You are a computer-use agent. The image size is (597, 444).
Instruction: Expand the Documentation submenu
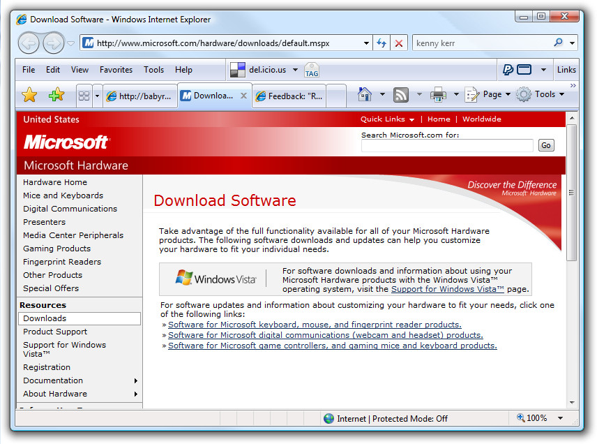tap(135, 380)
